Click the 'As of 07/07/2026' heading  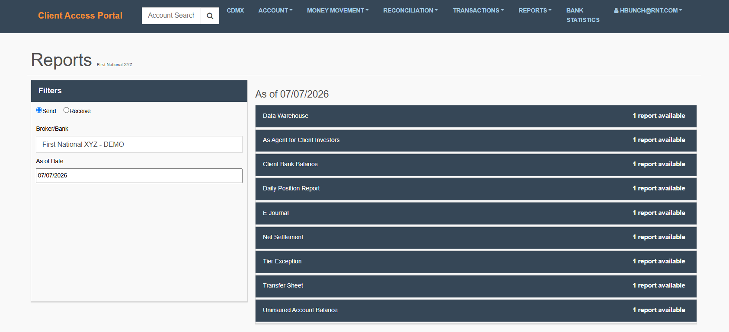[292, 94]
